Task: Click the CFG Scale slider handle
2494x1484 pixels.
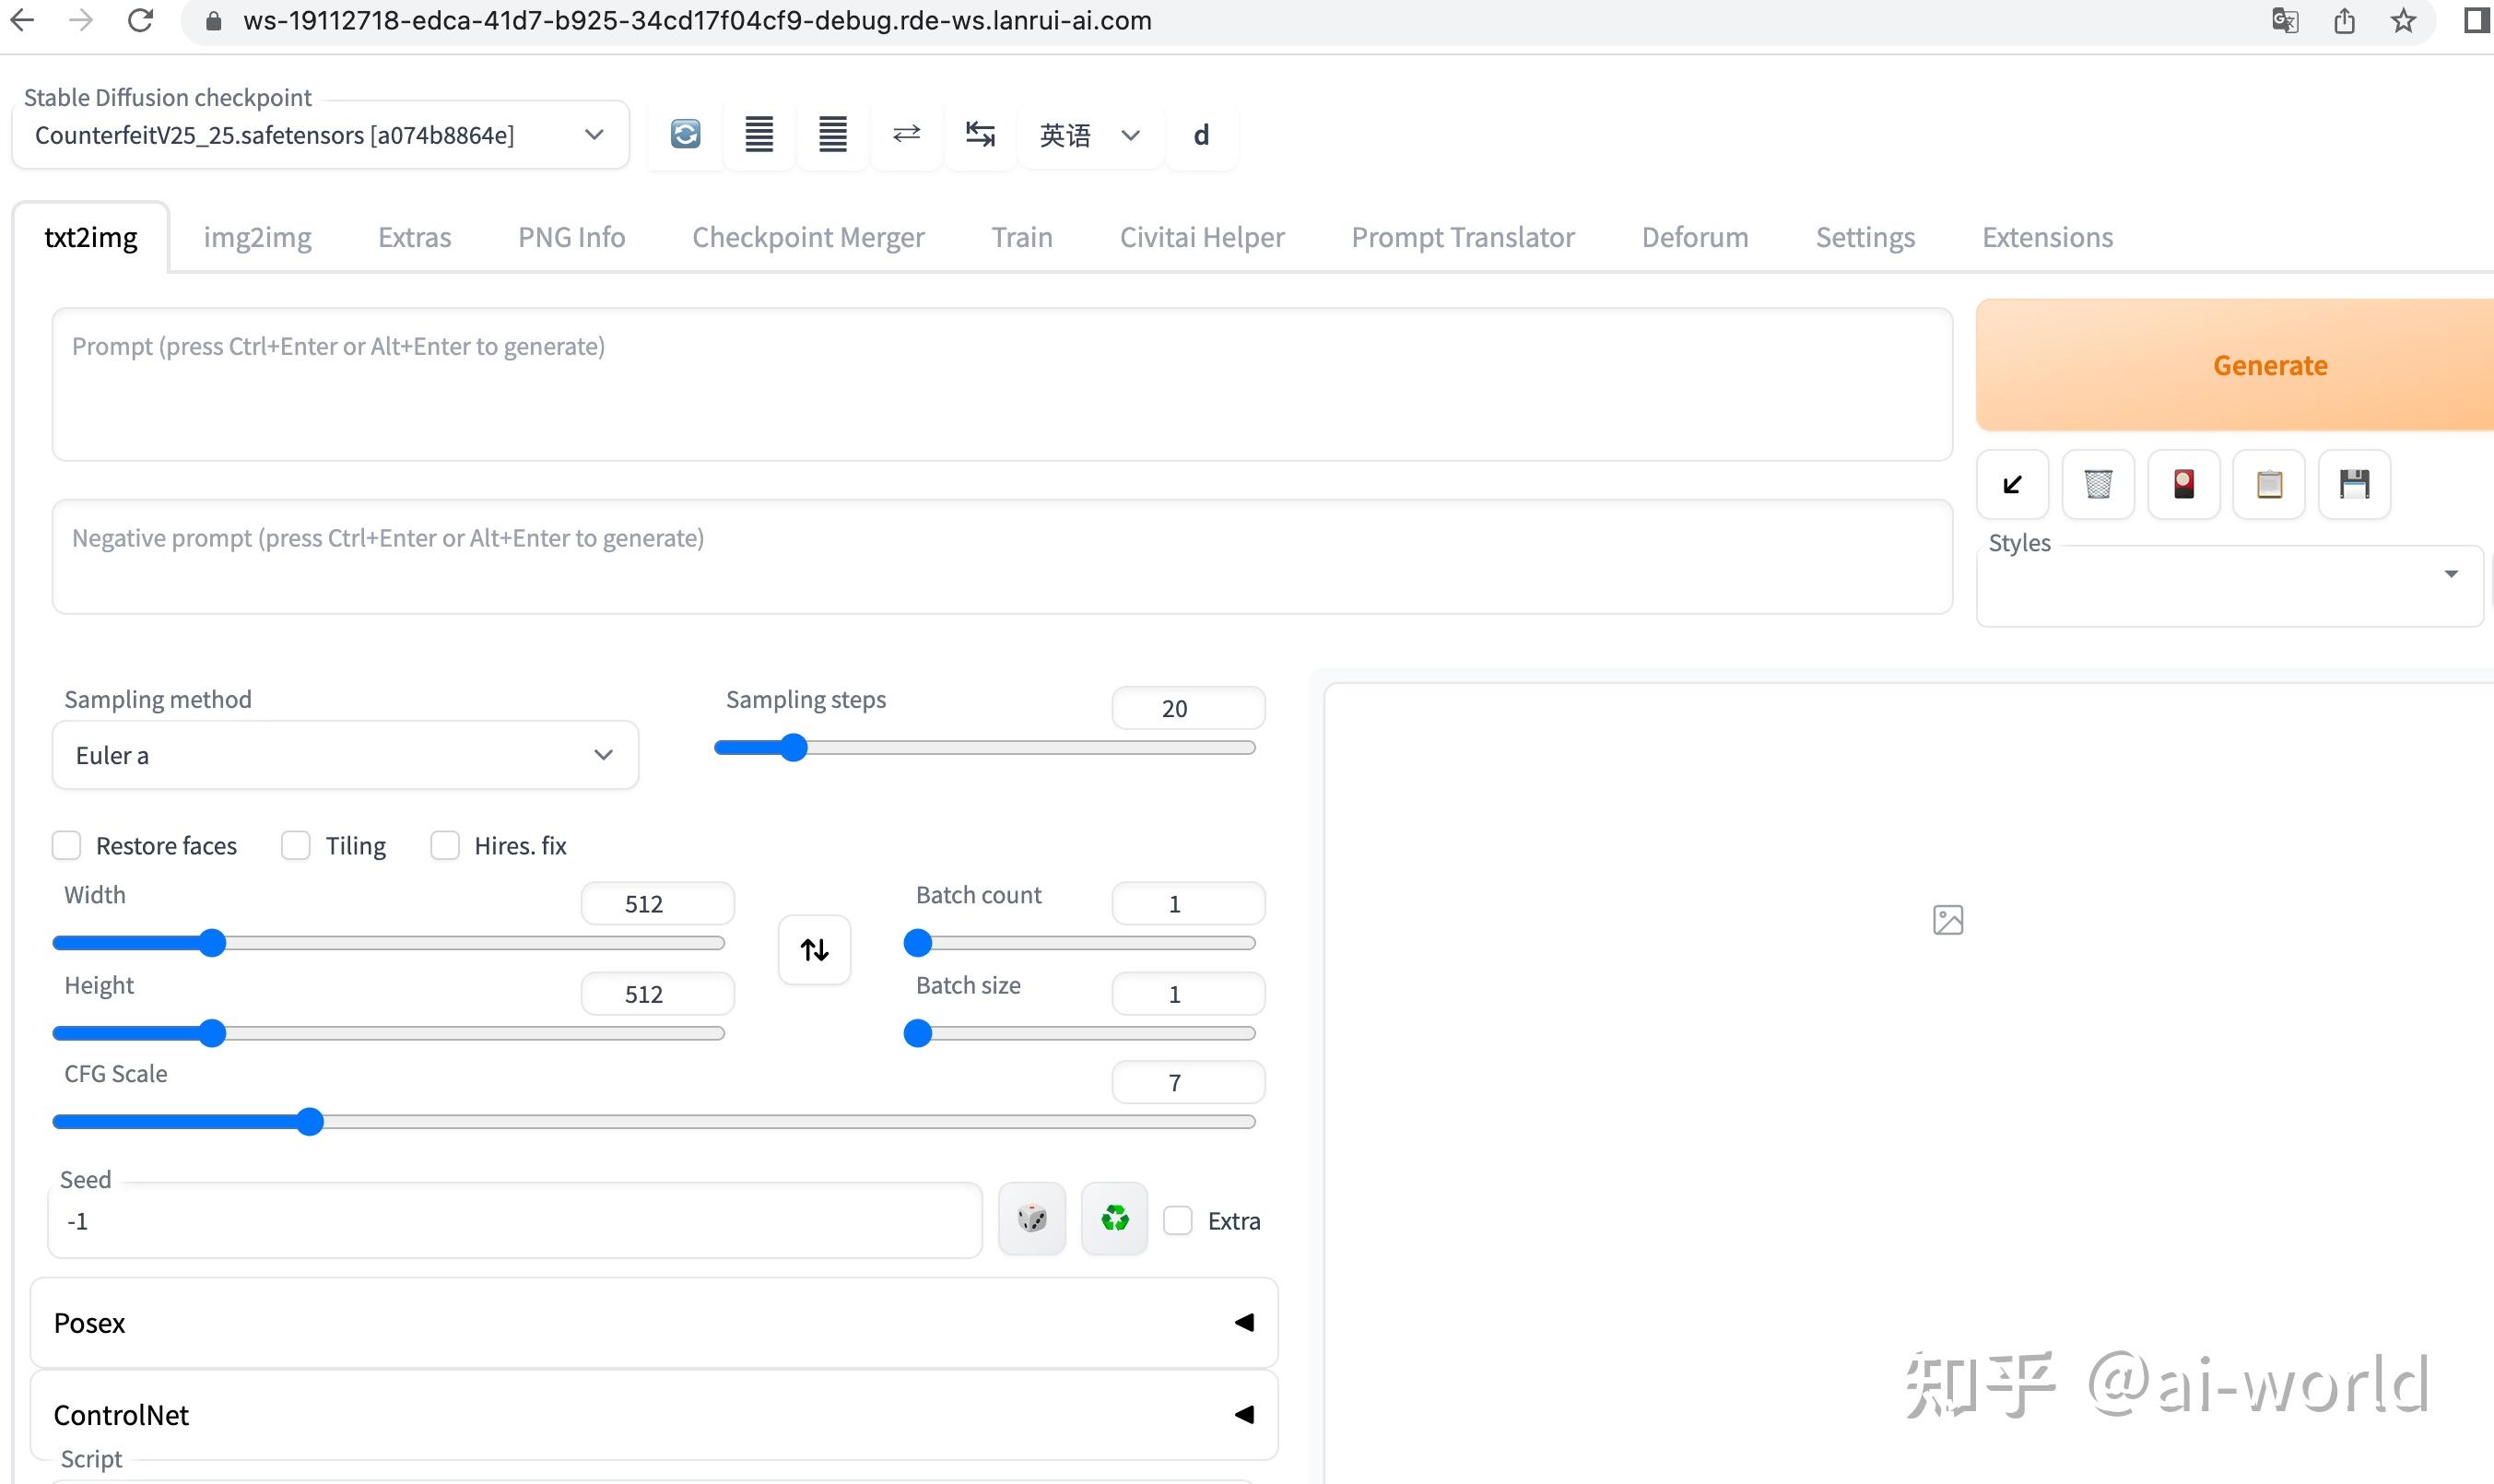Action: click(x=310, y=1122)
